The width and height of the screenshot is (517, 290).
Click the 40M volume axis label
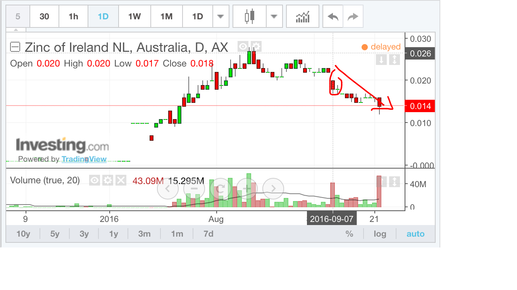point(418,184)
